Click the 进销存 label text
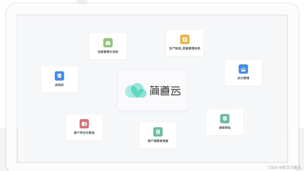Image resolution: width=304 pixels, height=171 pixels. [x=59, y=85]
